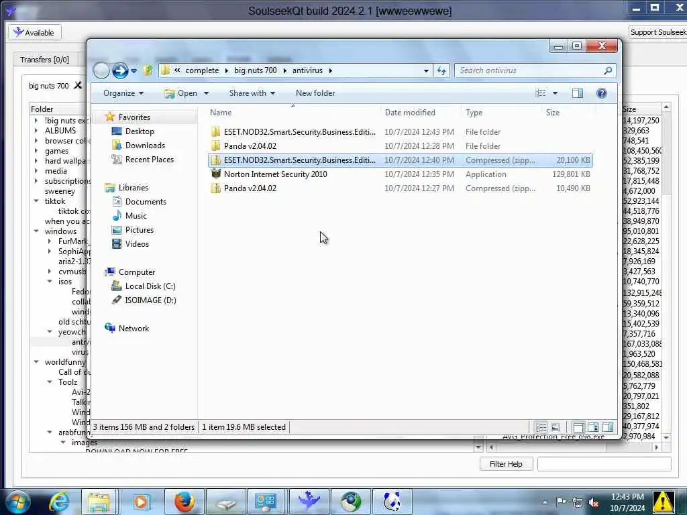The width and height of the screenshot is (687, 515).
Task: Select sweeney folder in Soulseek tree
Action: click(60, 191)
